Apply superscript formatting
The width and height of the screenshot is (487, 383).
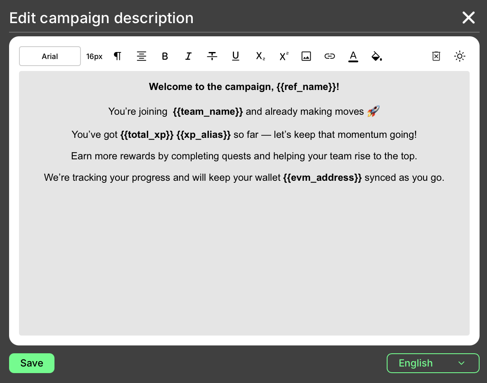(284, 57)
